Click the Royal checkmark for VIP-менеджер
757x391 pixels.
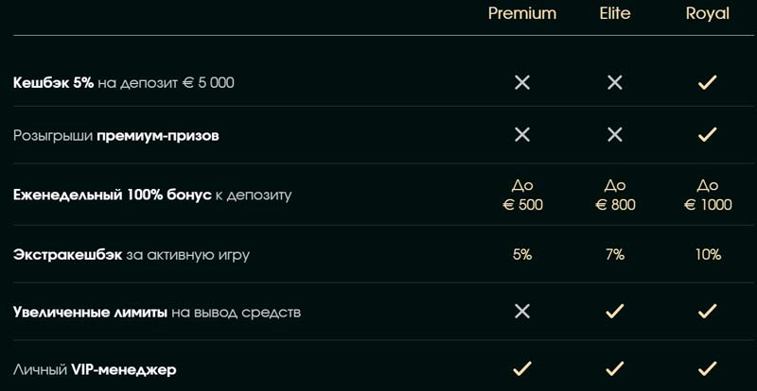coord(707,368)
